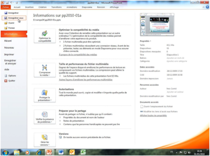Image resolution: width=210 pixels, height=156 pixels.
Task: Open Vérifier la présence de problèmes menu
Action: pos(45,117)
